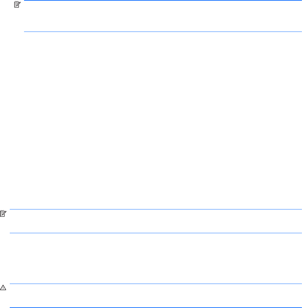The height and width of the screenshot is (308, 302).
Task: Click the blue line above caution box
Action: [156, 284]
